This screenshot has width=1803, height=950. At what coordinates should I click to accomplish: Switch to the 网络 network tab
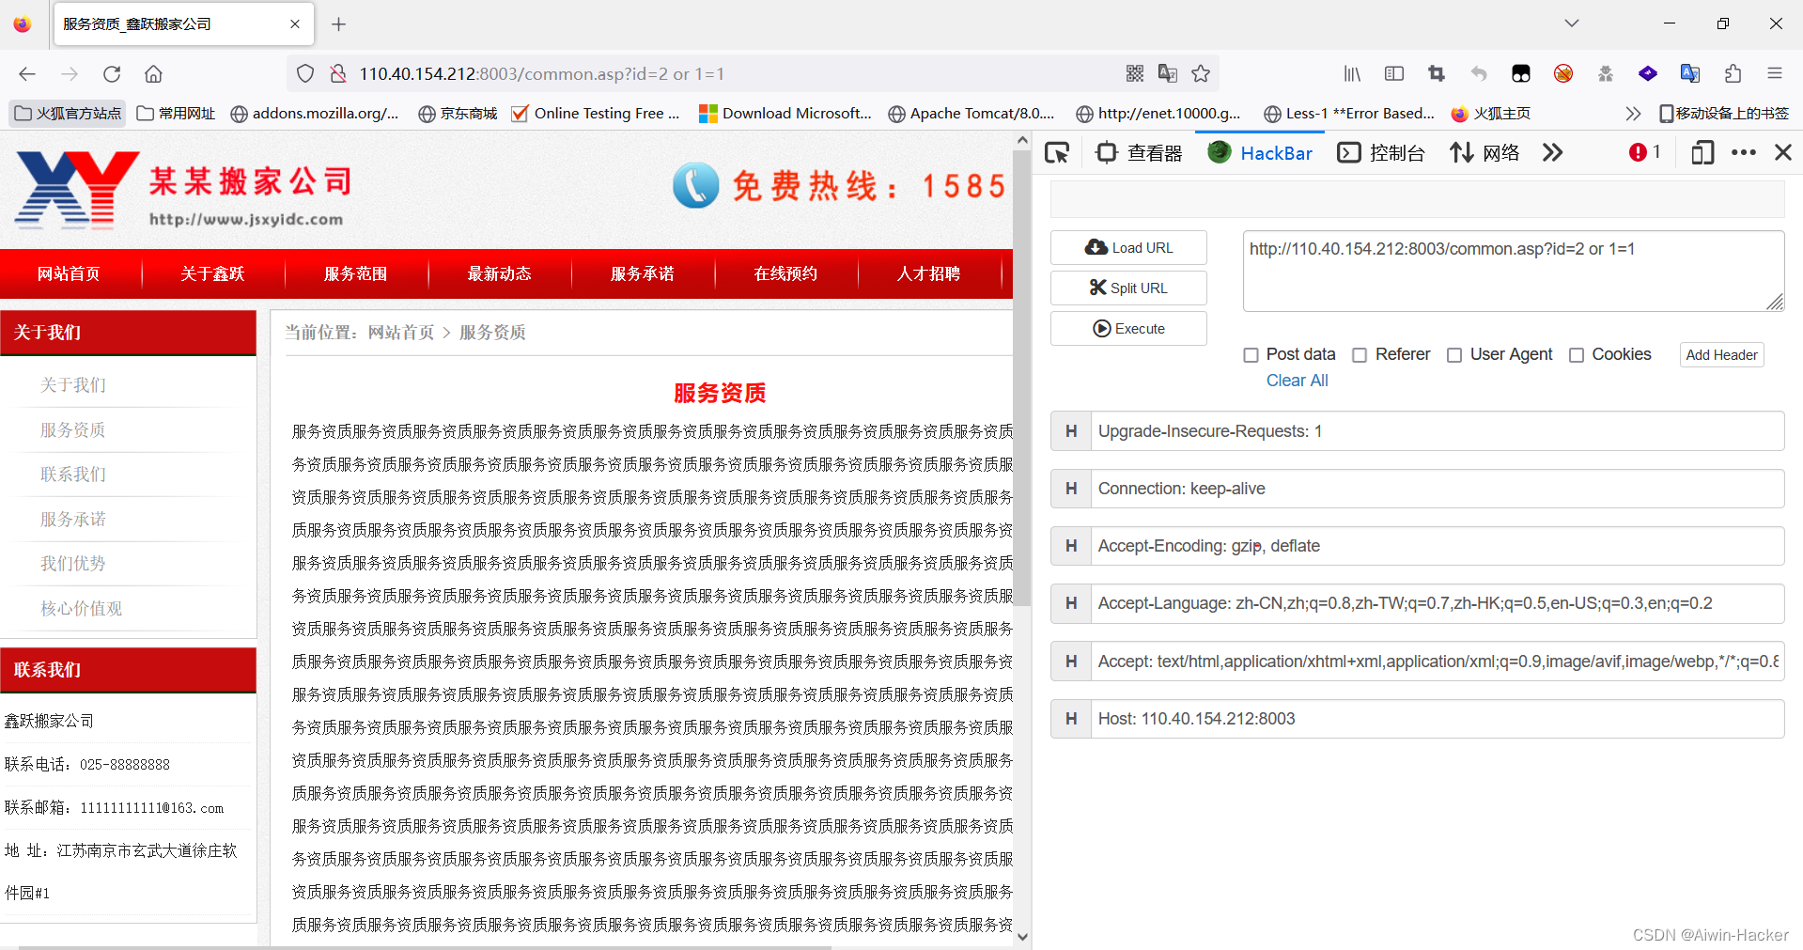coord(1484,152)
